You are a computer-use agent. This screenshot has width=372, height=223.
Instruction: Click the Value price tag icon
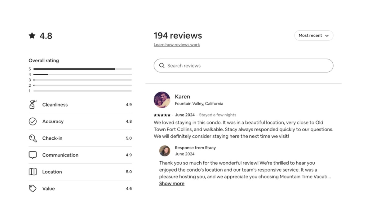[x=33, y=188]
